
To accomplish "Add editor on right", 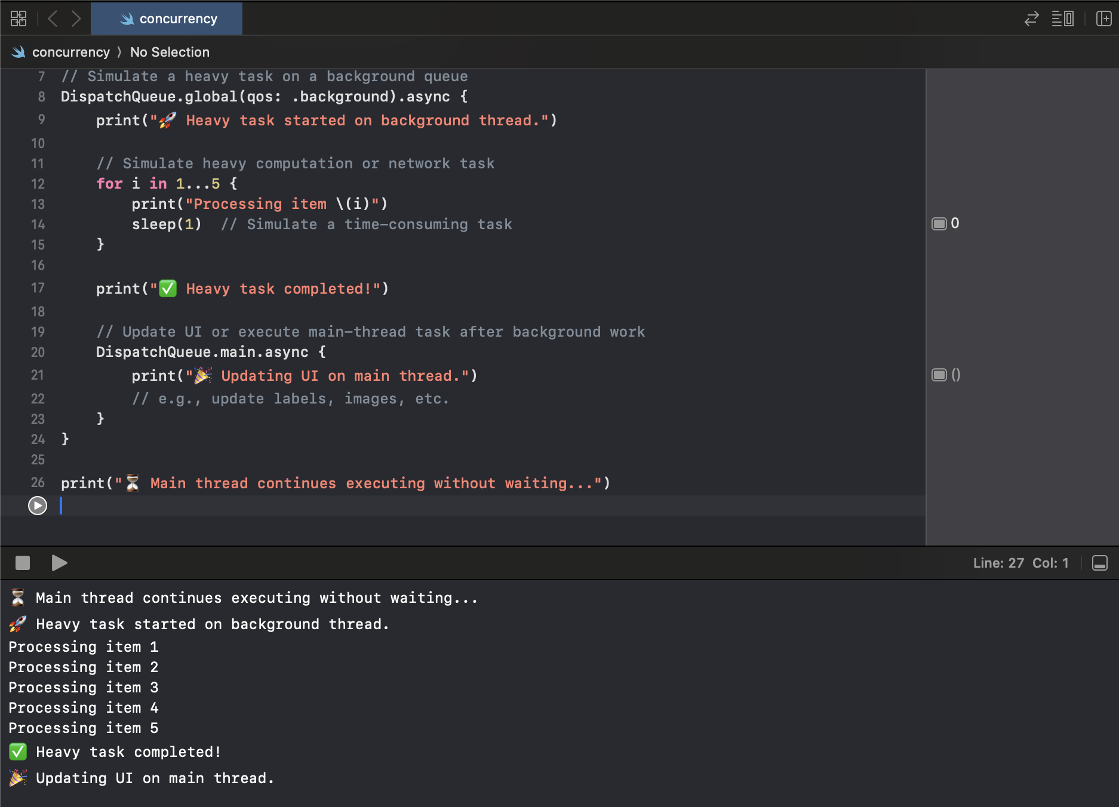I will click(x=1103, y=19).
